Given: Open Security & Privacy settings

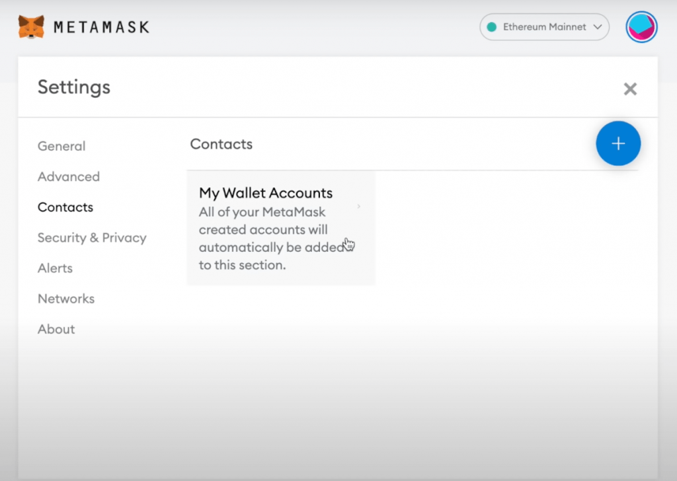Looking at the screenshot, I should pos(92,238).
